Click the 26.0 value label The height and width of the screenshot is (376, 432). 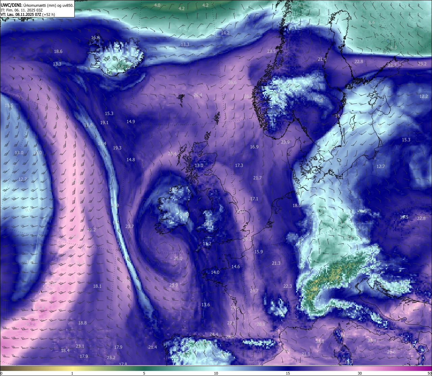click(x=240, y=212)
